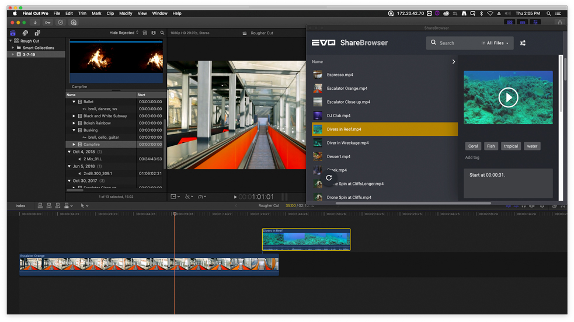Expand Smart Collections folder

point(13,47)
